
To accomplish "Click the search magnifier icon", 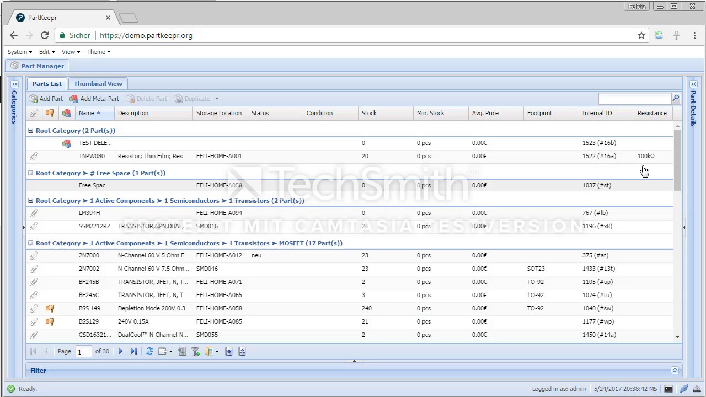I will pyautogui.click(x=676, y=98).
